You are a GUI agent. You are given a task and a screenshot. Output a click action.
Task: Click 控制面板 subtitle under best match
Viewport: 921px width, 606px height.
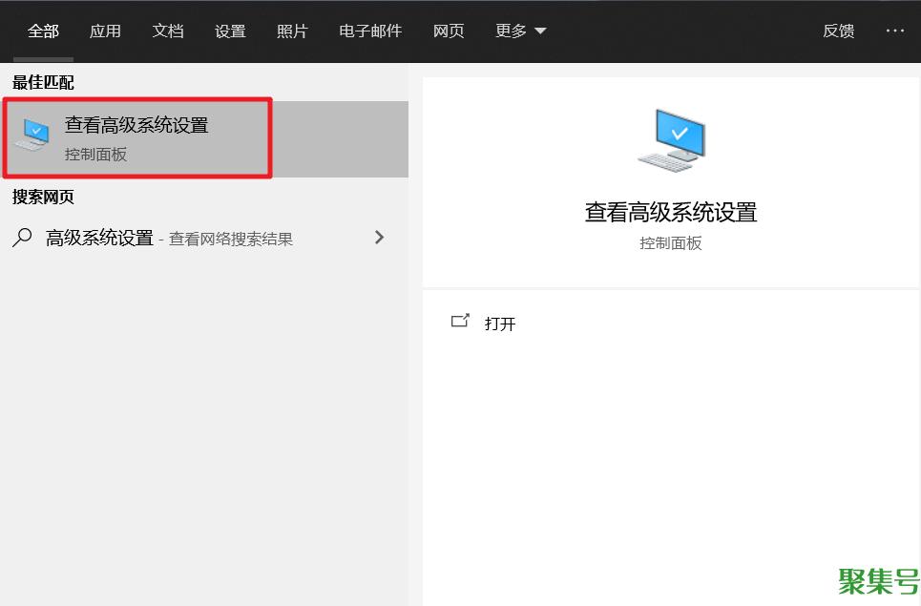coord(95,155)
